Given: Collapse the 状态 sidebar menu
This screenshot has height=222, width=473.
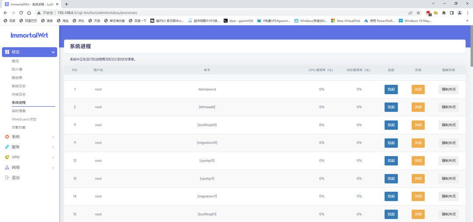Looking at the screenshot, I should (x=29, y=52).
